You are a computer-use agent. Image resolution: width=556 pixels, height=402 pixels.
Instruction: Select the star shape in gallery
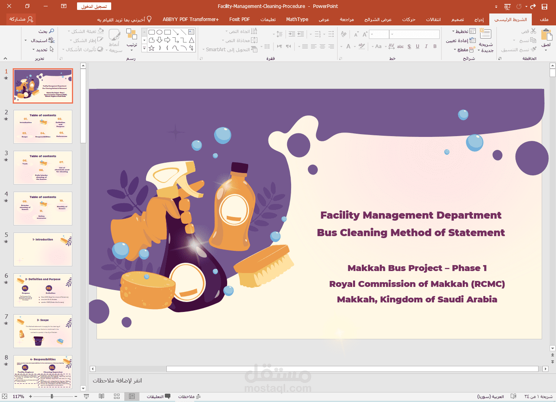(x=151, y=48)
